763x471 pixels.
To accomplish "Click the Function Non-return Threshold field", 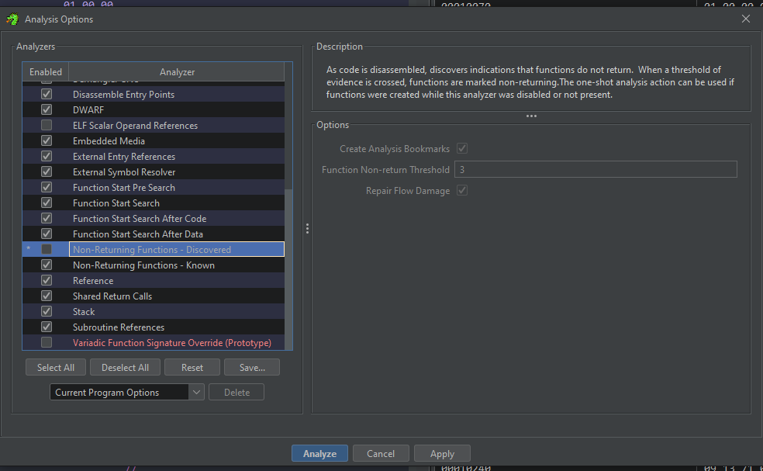I will click(x=596, y=169).
